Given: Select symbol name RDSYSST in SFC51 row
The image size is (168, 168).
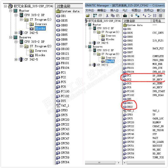Looking at the screenshot, I should (x=157, y=146).
